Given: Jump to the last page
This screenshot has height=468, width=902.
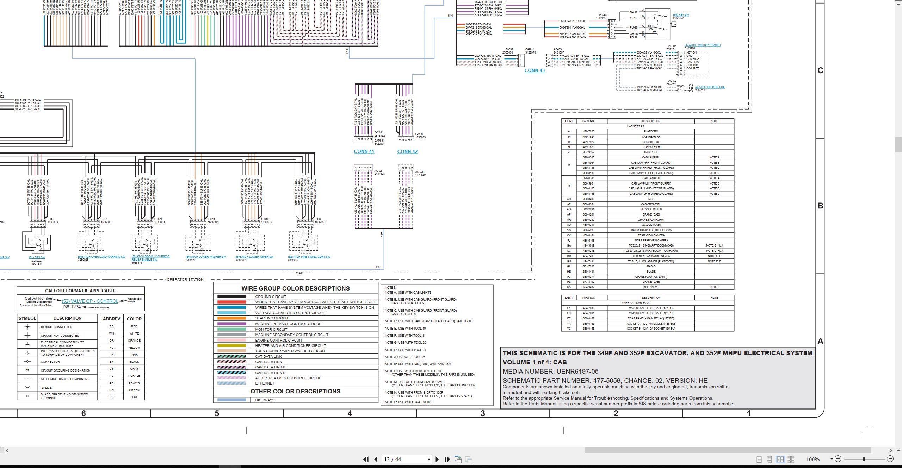Looking at the screenshot, I should pyautogui.click(x=447, y=459).
